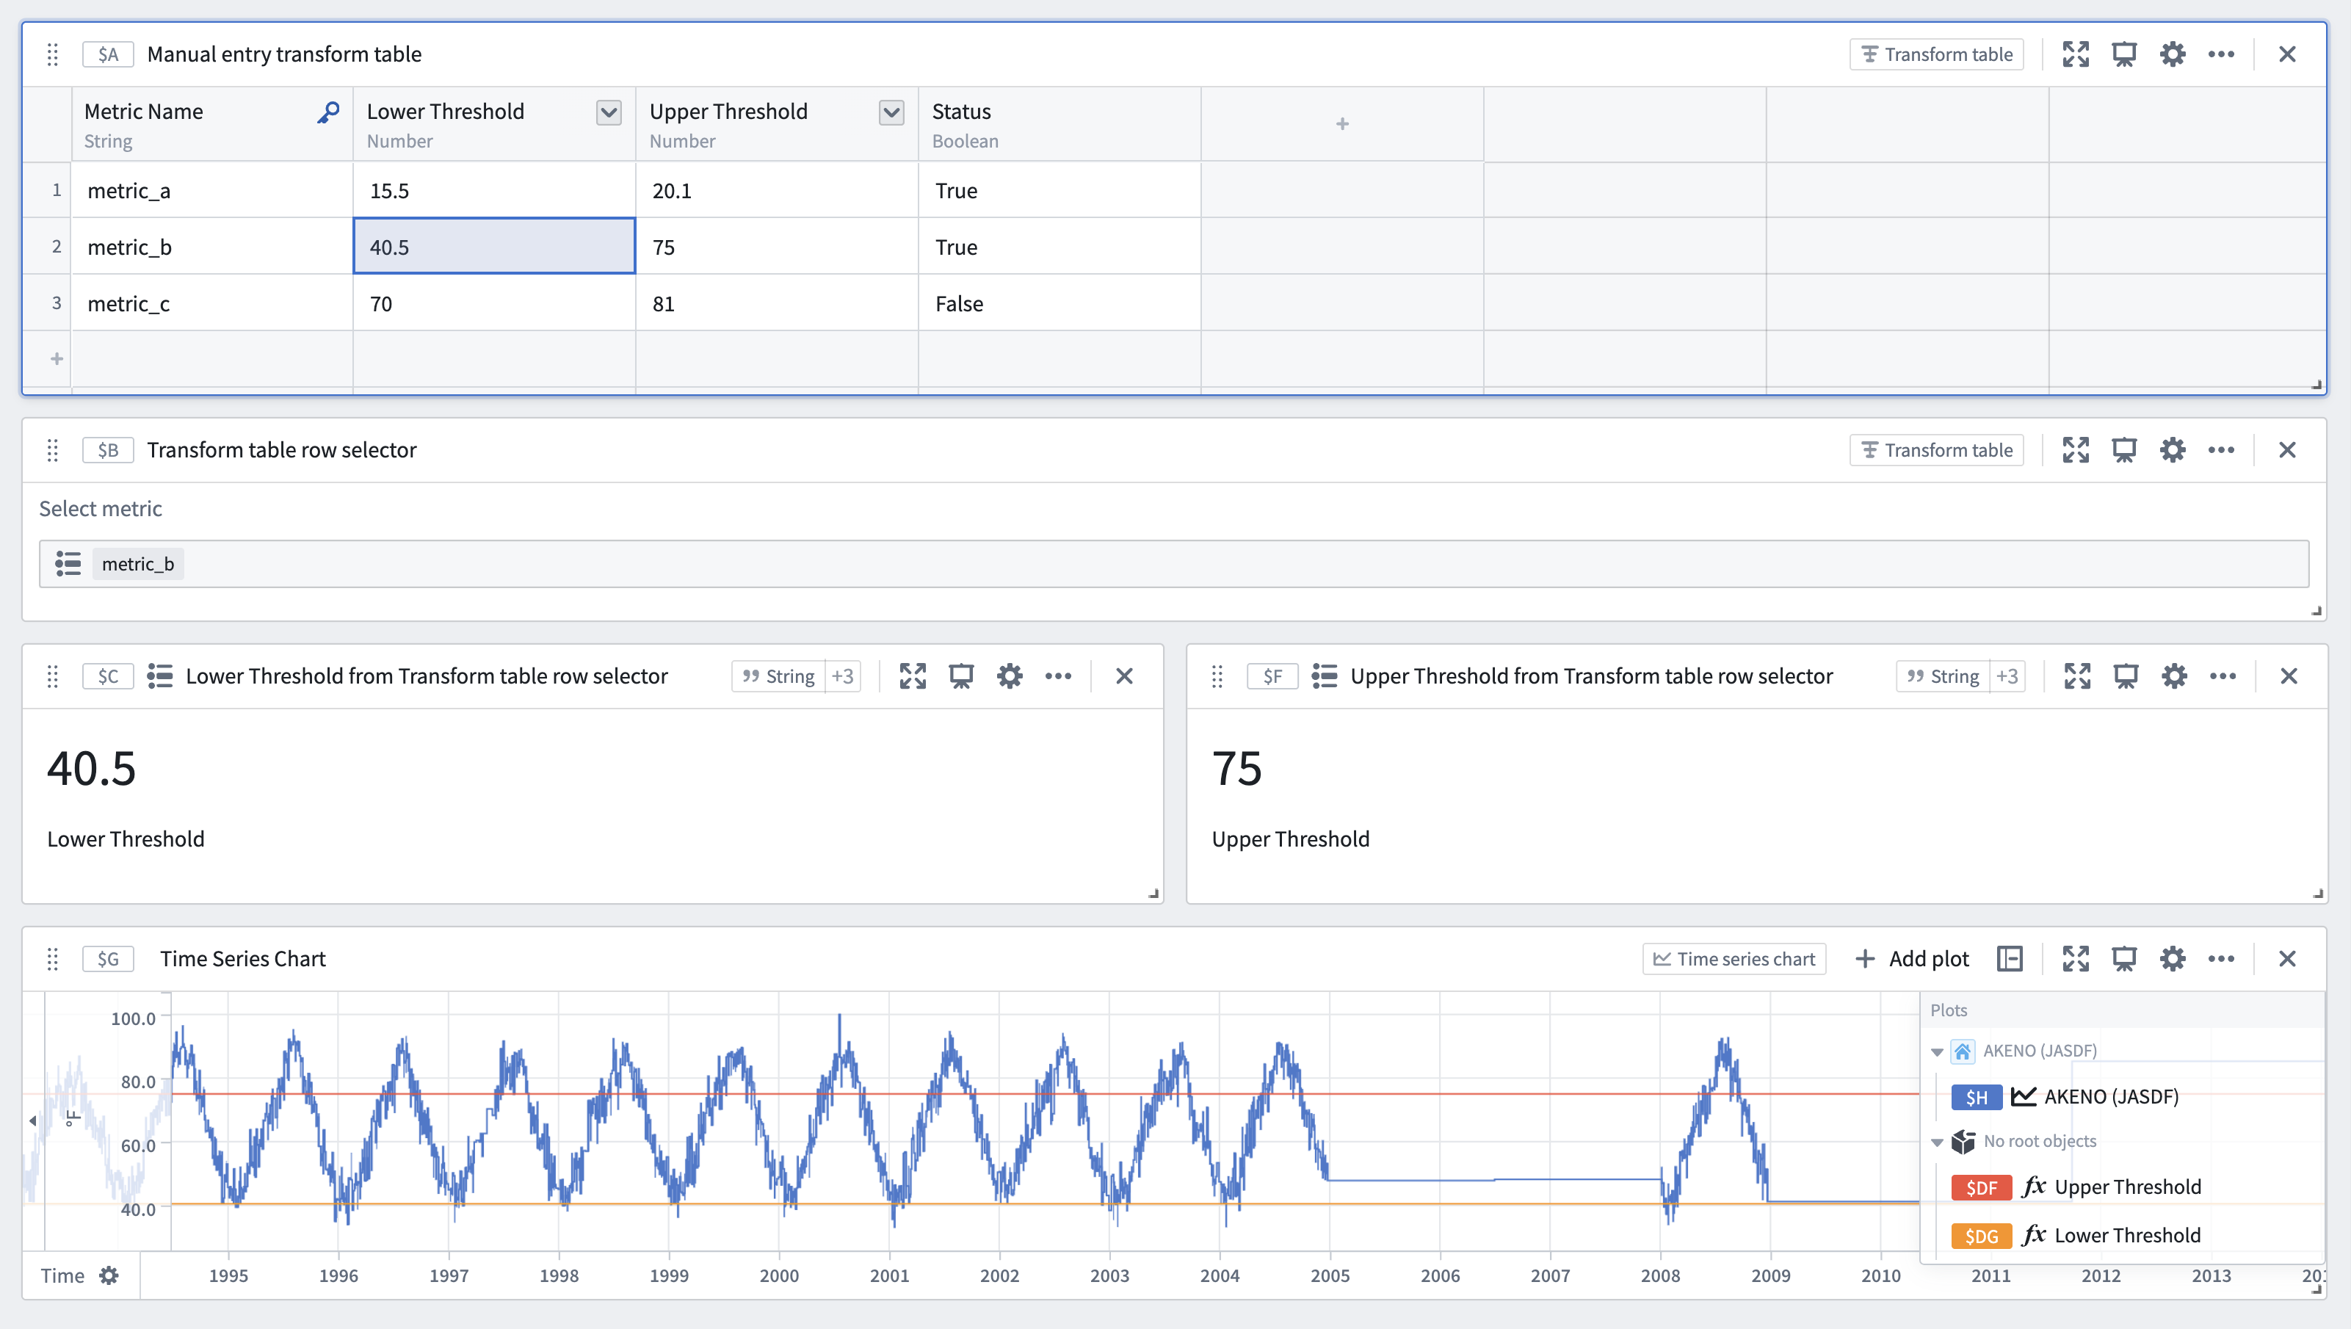Click the $G variable tag
This screenshot has width=2351, height=1329.
[108, 960]
